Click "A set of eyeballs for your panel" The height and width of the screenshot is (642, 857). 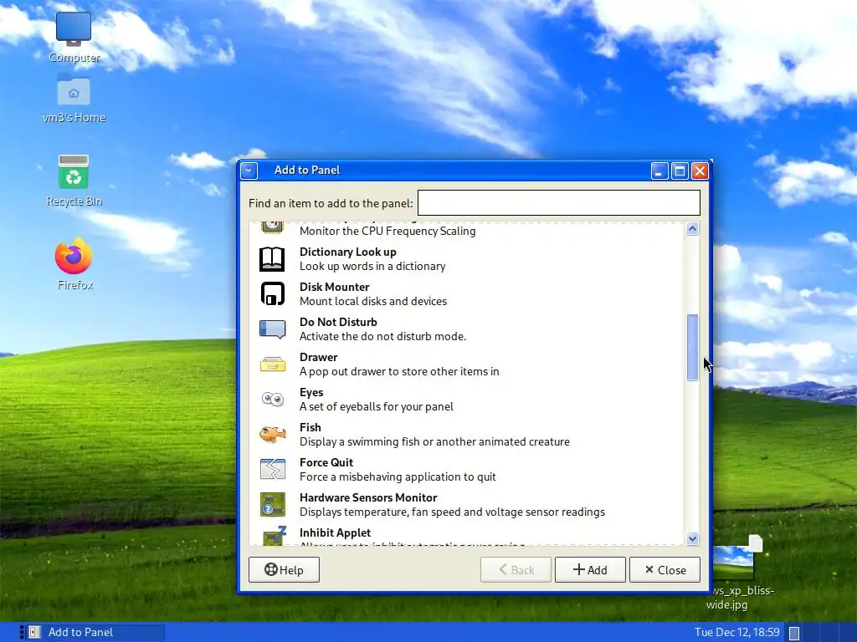(x=376, y=407)
